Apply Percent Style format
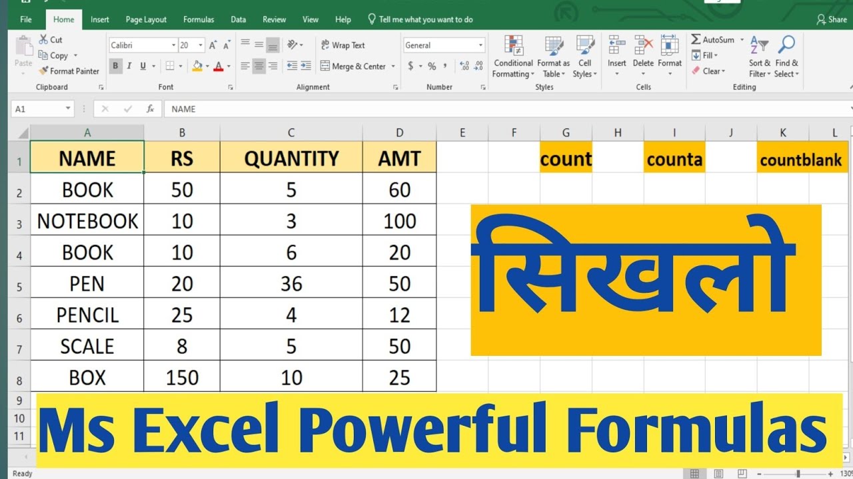 point(432,66)
